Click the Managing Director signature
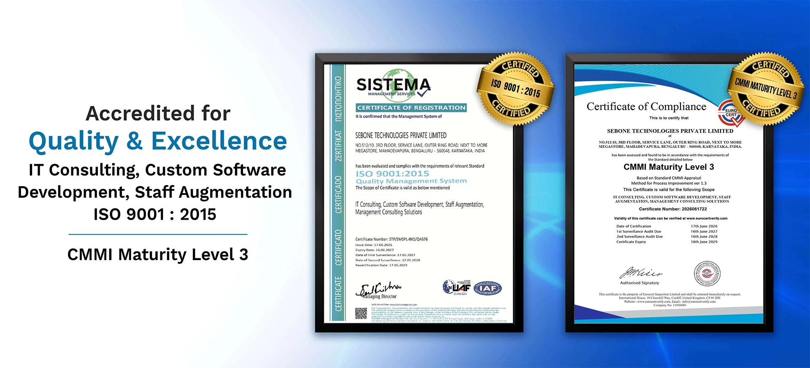This screenshot has width=810, height=368. tap(378, 290)
